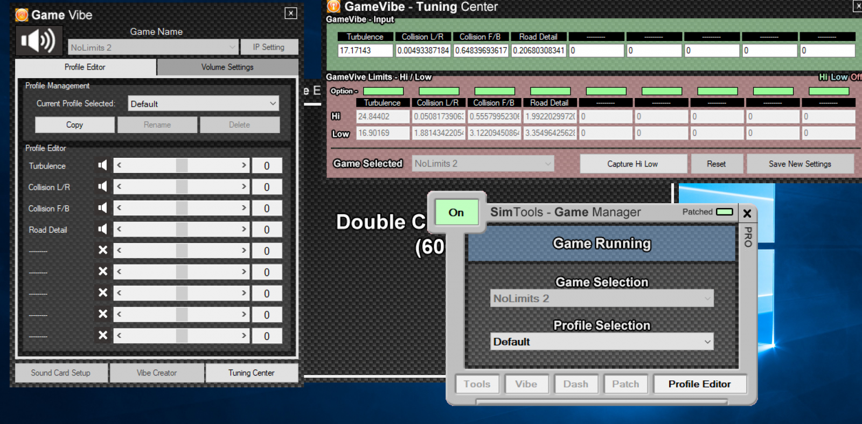862x424 pixels.
Task: Click the GameVibe Tuning Center logo icon
Action: coord(333,6)
